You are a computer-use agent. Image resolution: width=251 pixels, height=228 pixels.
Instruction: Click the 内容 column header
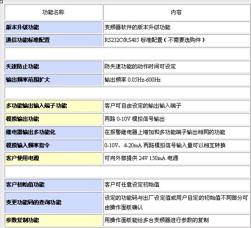(176, 12)
